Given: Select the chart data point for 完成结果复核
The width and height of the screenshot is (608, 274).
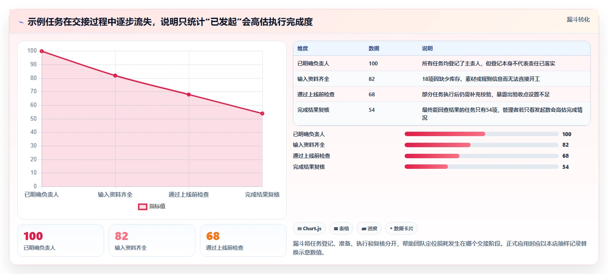Looking at the screenshot, I should coord(262,114).
